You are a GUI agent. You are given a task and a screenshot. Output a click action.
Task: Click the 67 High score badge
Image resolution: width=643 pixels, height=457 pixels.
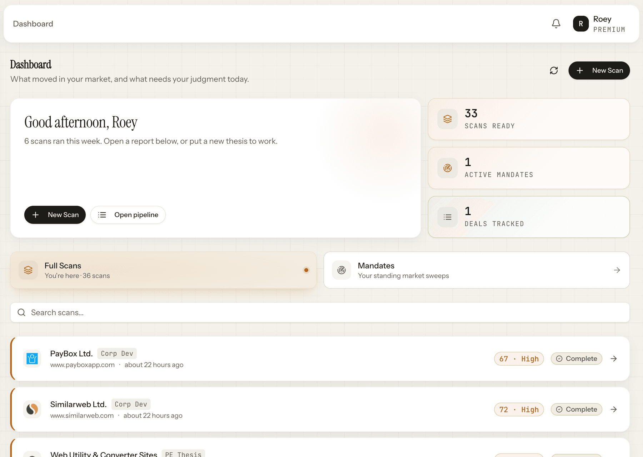click(x=519, y=358)
